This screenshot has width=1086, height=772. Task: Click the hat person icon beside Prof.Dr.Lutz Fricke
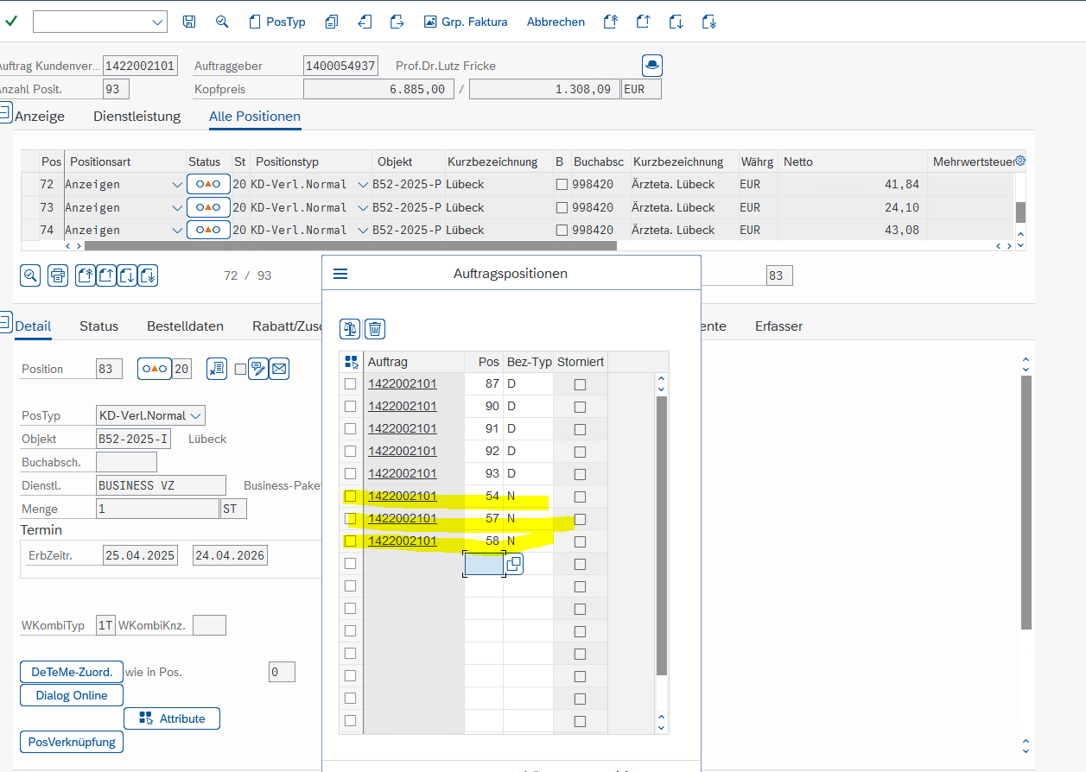tap(652, 65)
